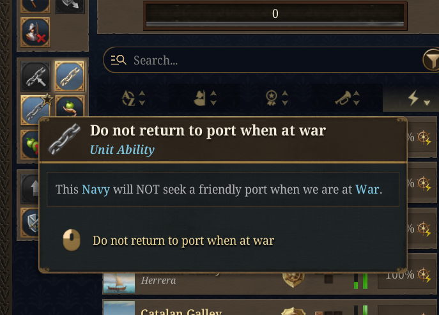Sort the list alphabetically by name
The image size is (439, 315).
[x=134, y=98]
